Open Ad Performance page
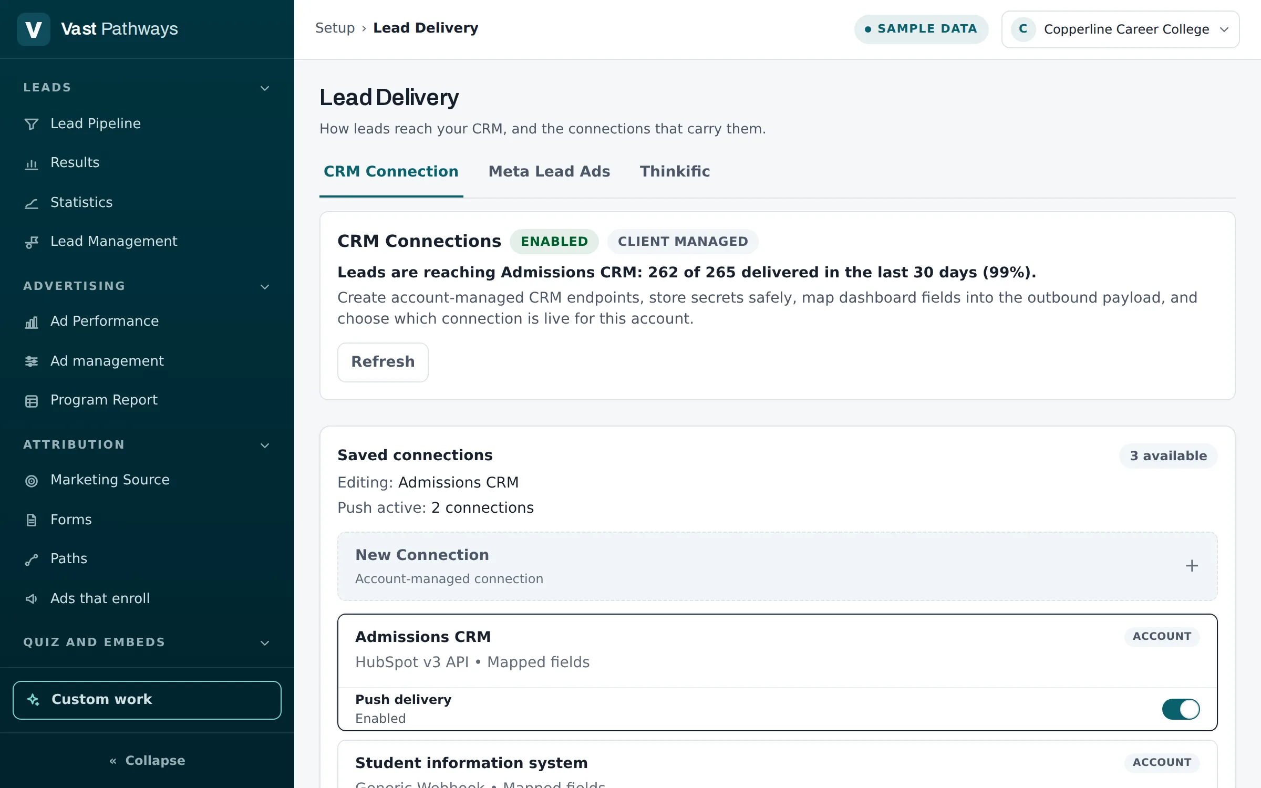This screenshot has width=1261, height=788. (x=147, y=322)
